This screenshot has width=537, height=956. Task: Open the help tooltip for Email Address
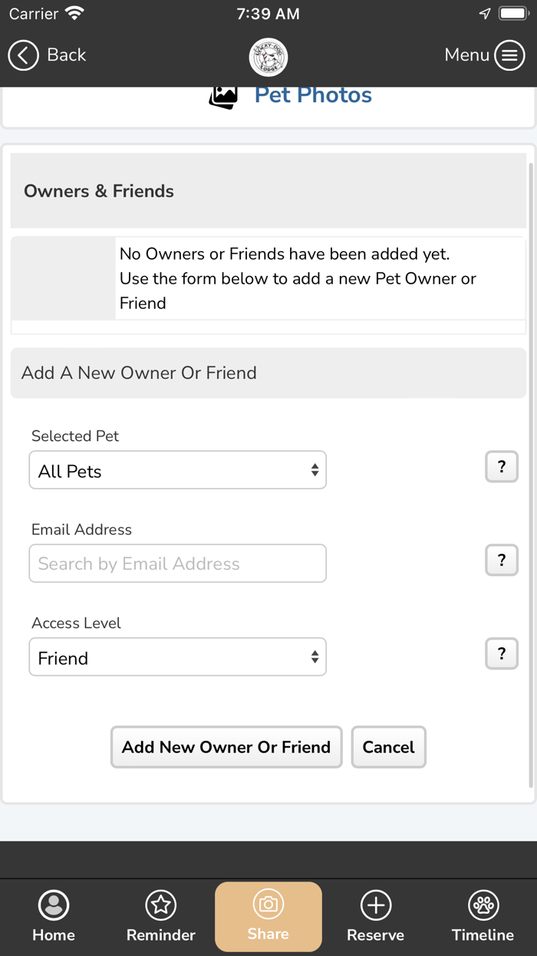click(501, 560)
